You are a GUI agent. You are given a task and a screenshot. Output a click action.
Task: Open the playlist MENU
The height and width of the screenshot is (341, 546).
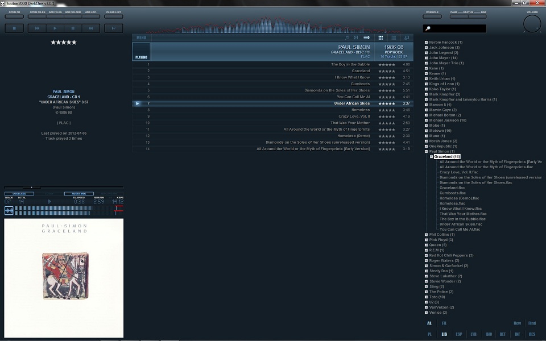click(x=142, y=38)
